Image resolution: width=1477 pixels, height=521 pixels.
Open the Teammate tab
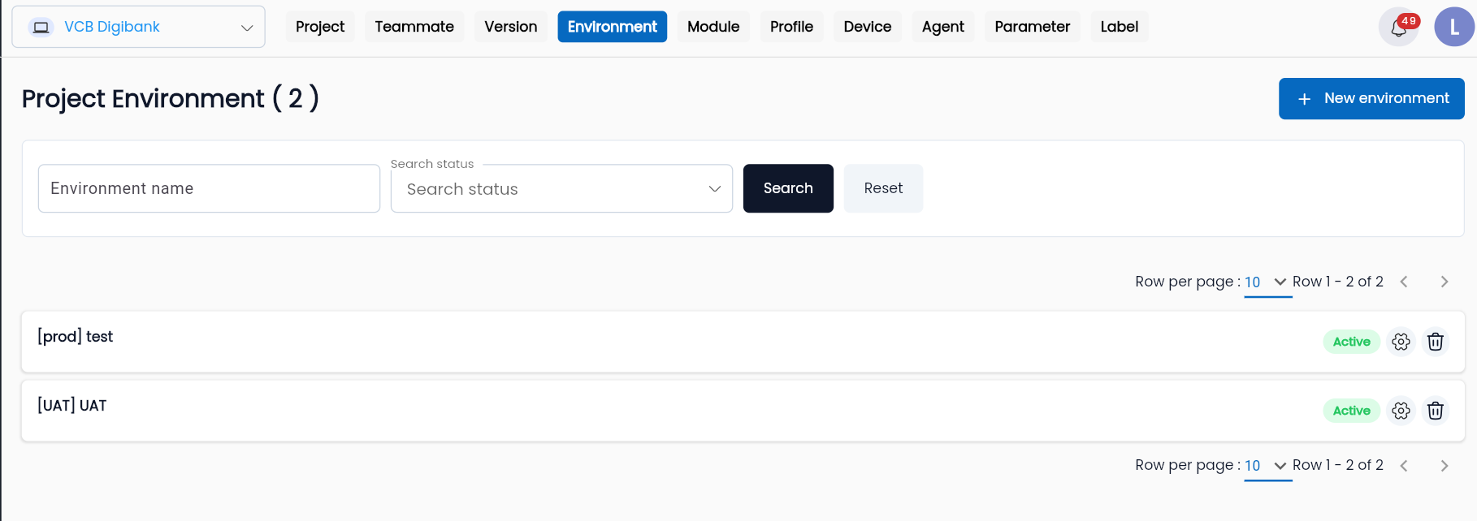tap(414, 27)
